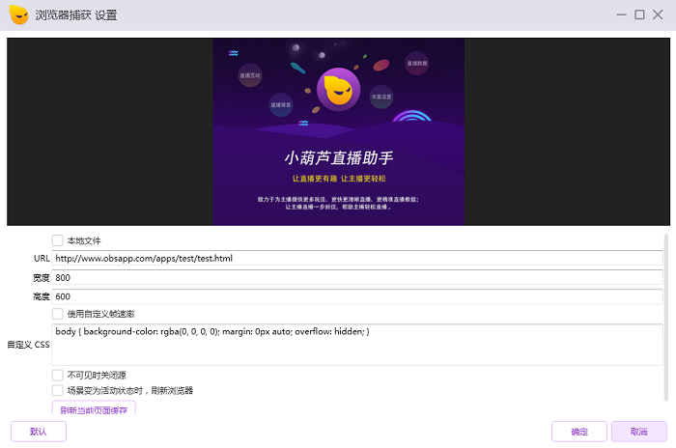Click the 直播数据 bubble in preview
This screenshot has width=676, height=448.
pos(416,64)
